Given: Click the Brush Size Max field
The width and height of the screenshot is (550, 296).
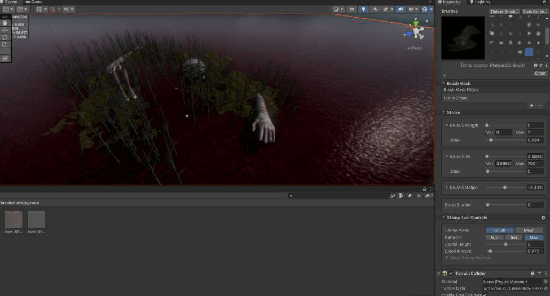Looking at the screenshot, I should (x=535, y=163).
